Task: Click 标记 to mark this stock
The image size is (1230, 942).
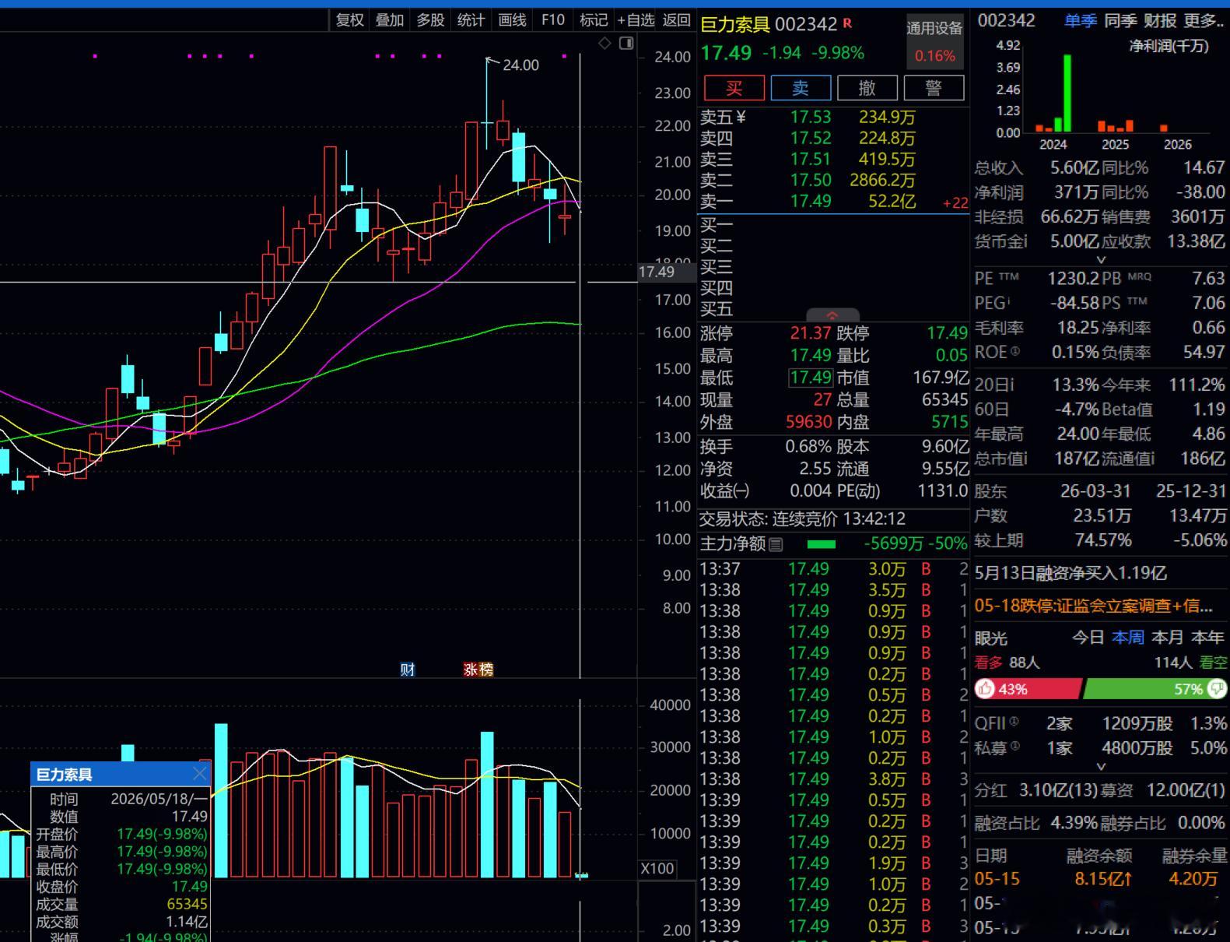Action: click(x=594, y=20)
